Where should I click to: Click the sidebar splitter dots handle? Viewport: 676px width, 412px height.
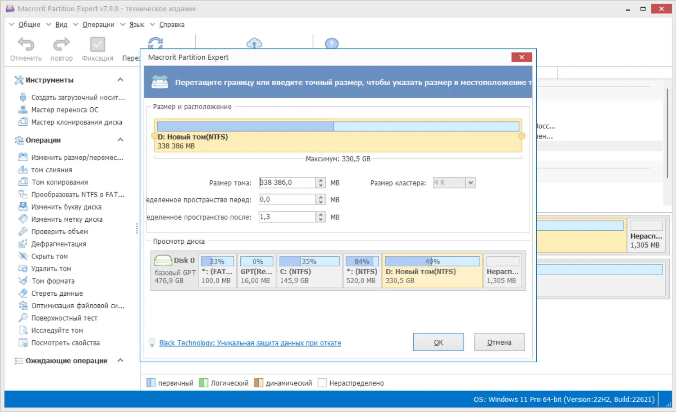pyautogui.click(x=137, y=228)
